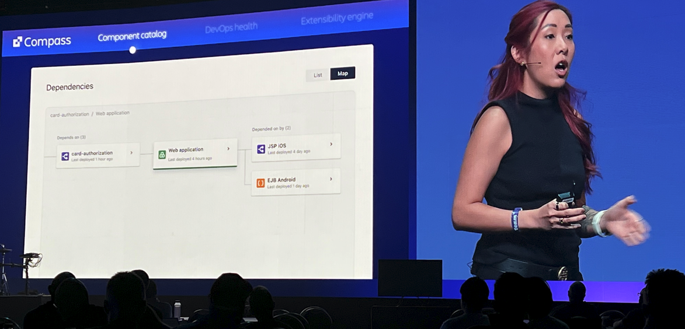Select the 'Web application' card title
685x329 pixels.
[186, 150]
